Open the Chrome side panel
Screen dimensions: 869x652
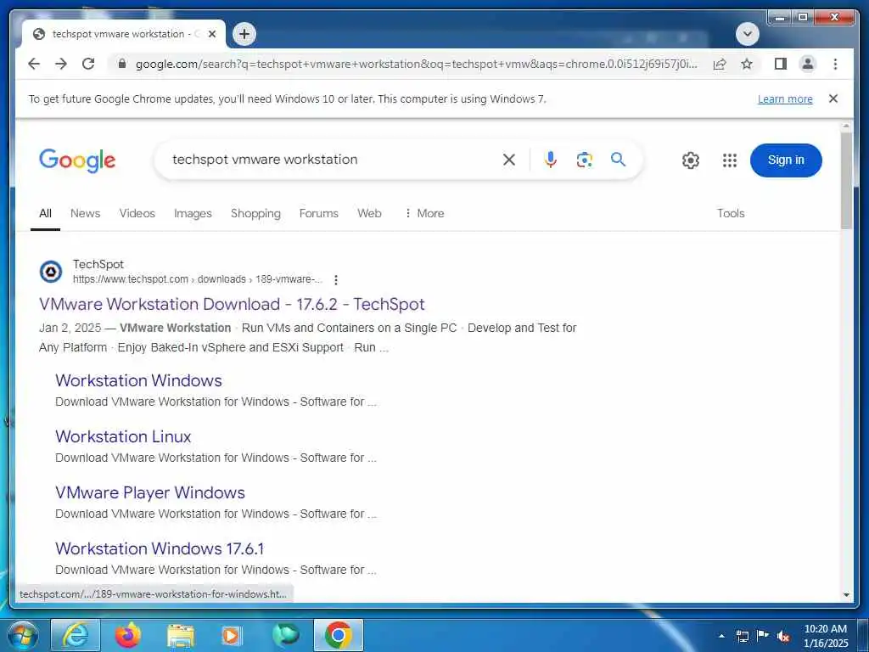[x=781, y=64]
